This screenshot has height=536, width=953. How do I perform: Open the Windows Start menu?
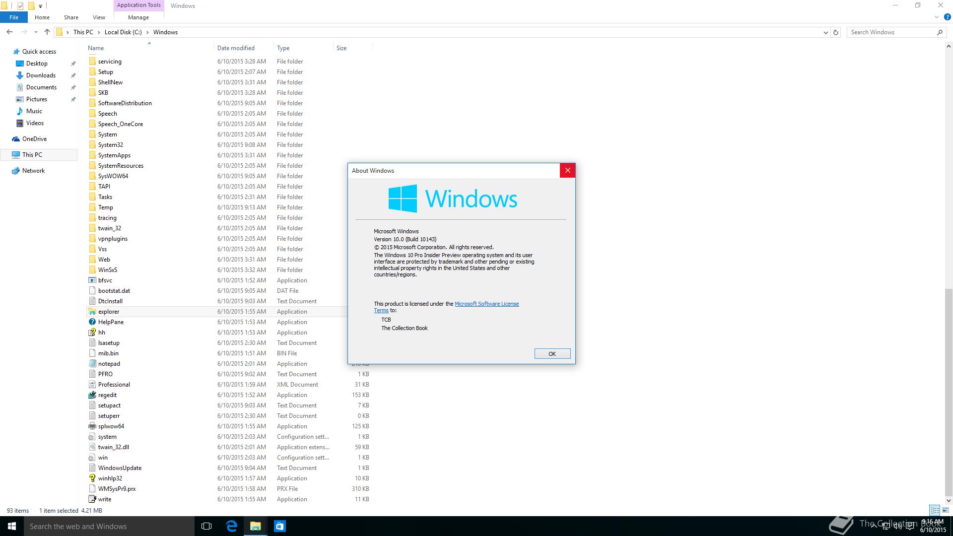click(12, 526)
